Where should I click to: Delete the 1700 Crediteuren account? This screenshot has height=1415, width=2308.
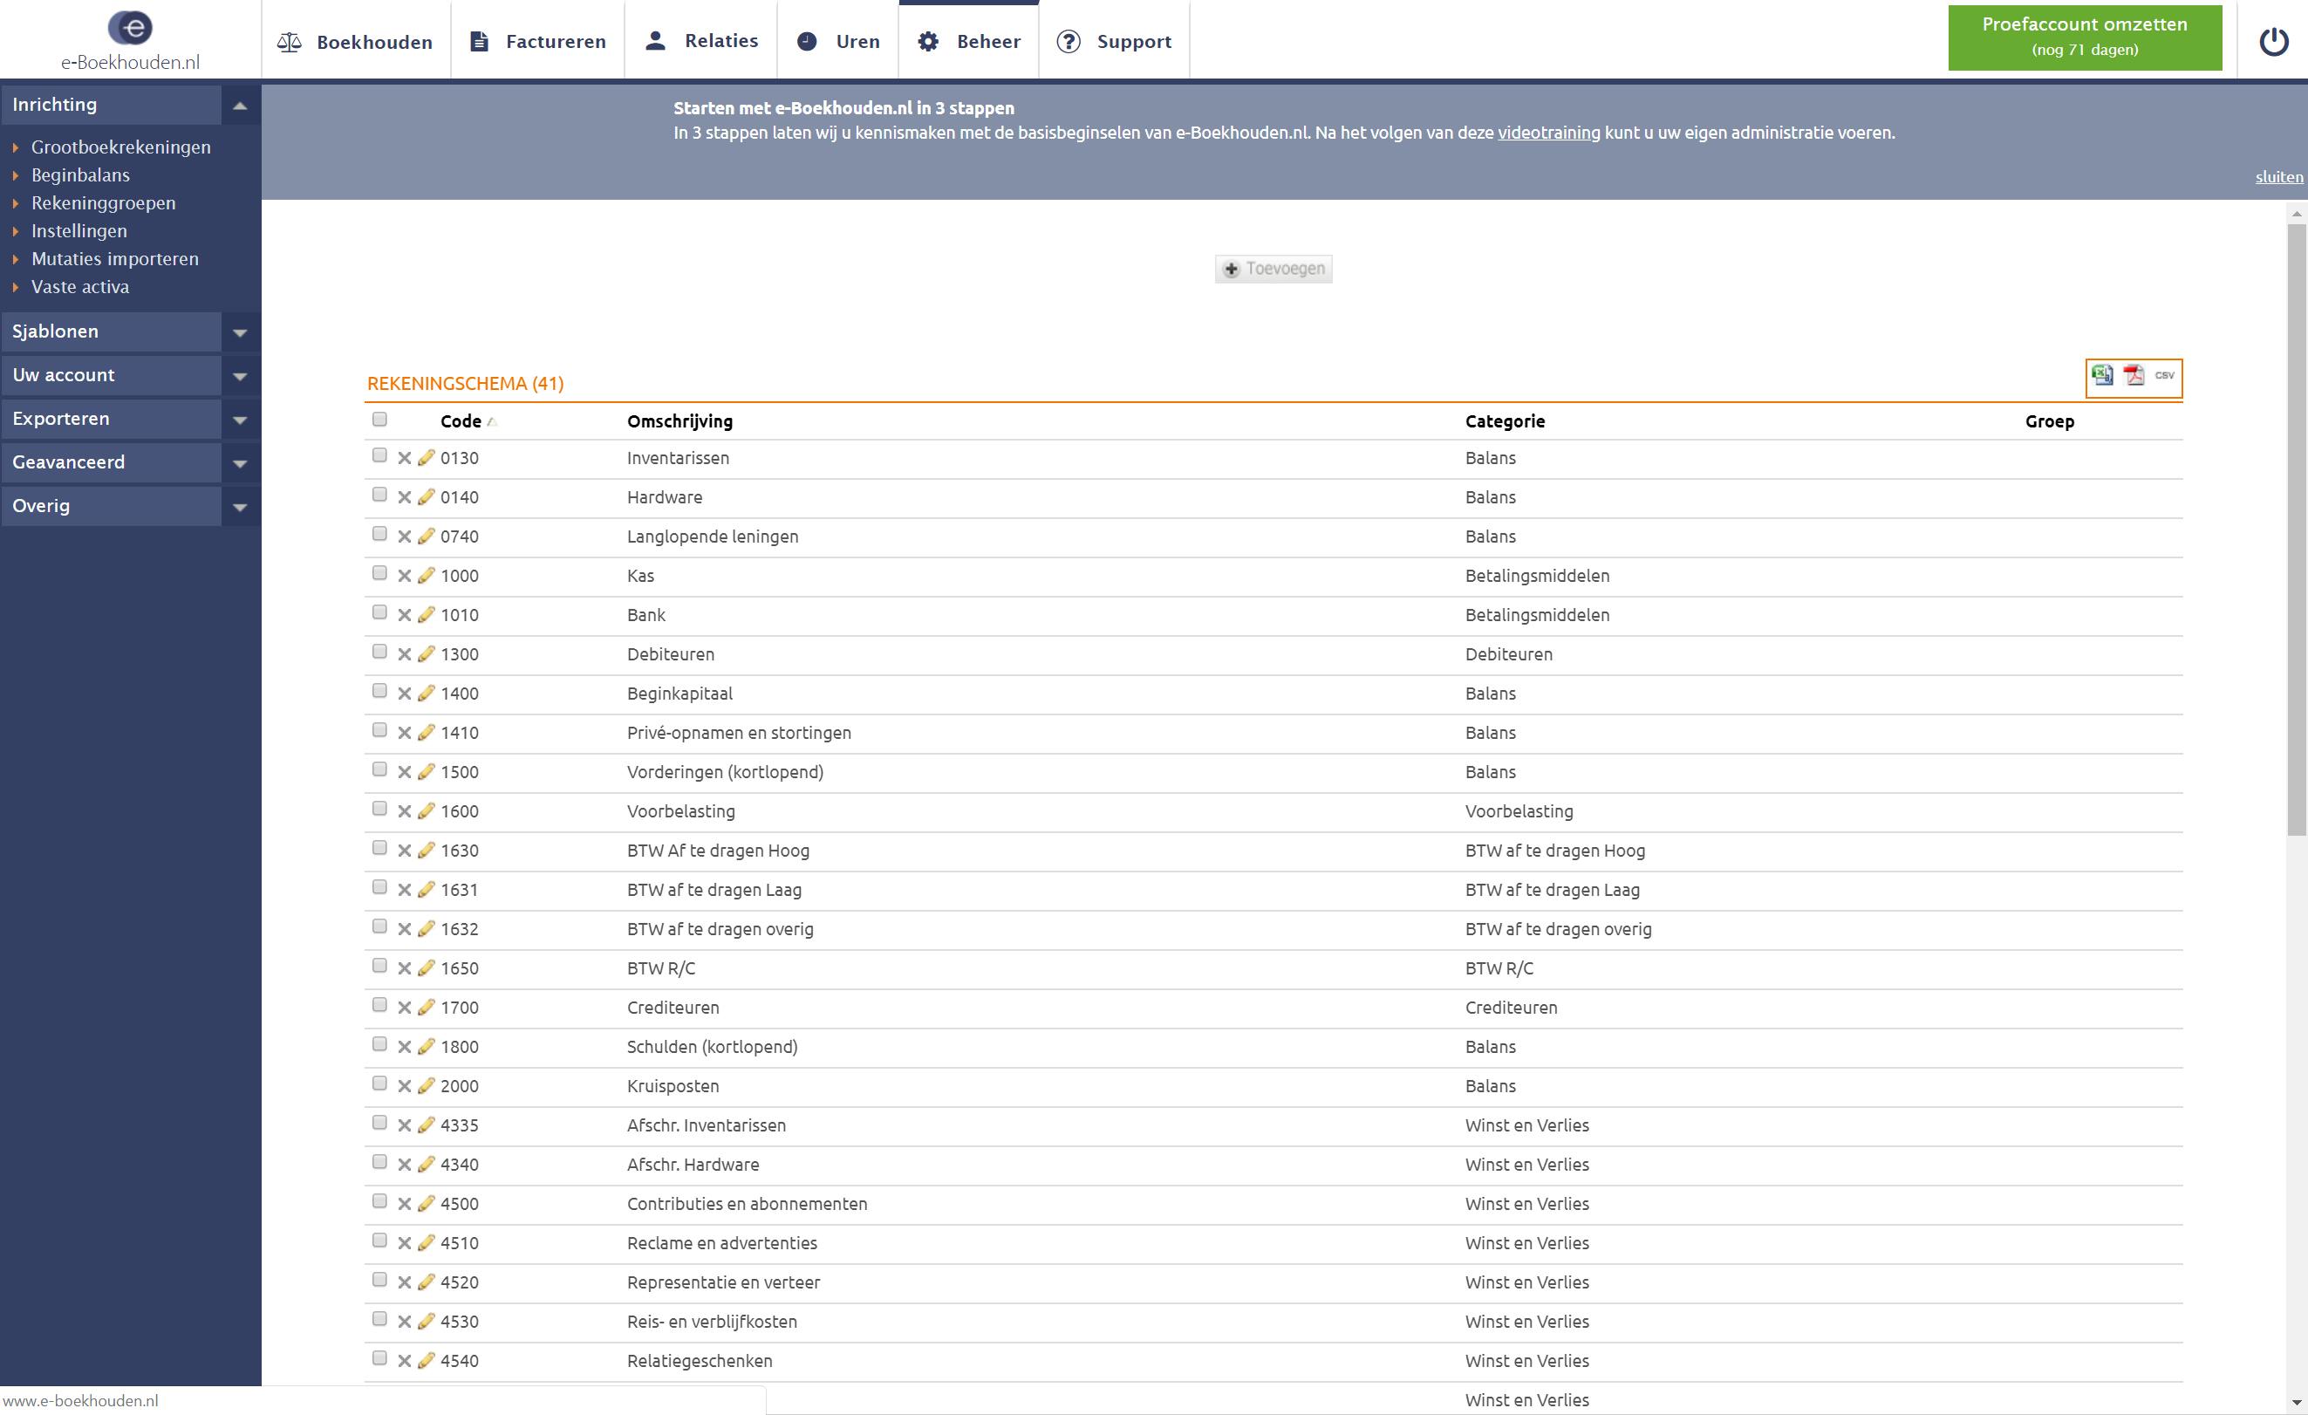[x=405, y=1008]
